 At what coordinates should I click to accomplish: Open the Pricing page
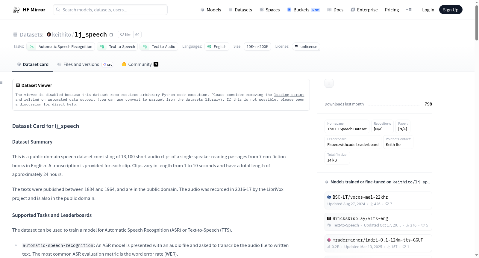coord(392,10)
